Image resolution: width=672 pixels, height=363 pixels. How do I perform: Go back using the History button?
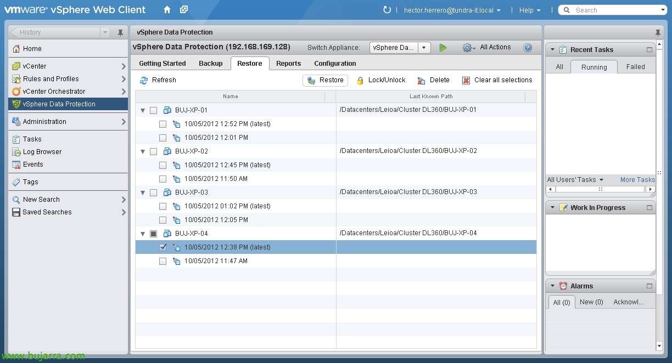click(x=55, y=33)
